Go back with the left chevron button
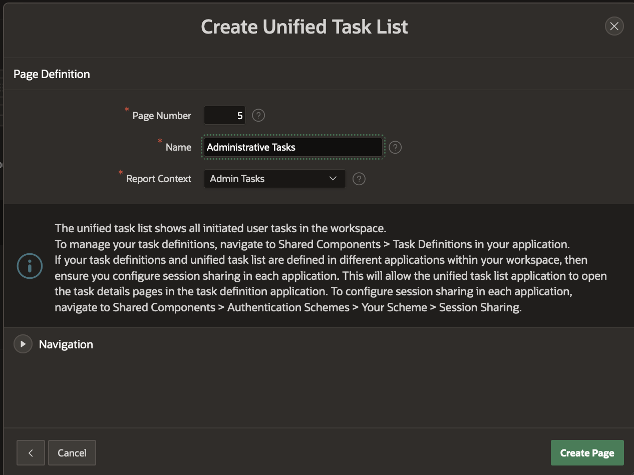The height and width of the screenshot is (475, 634). pos(31,453)
